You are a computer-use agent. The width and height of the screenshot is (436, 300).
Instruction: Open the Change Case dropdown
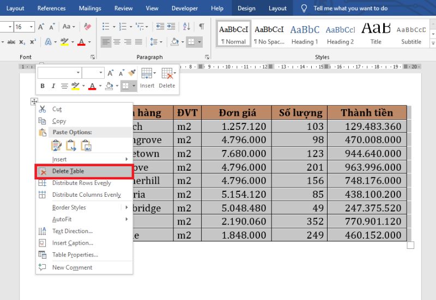(x=69, y=27)
